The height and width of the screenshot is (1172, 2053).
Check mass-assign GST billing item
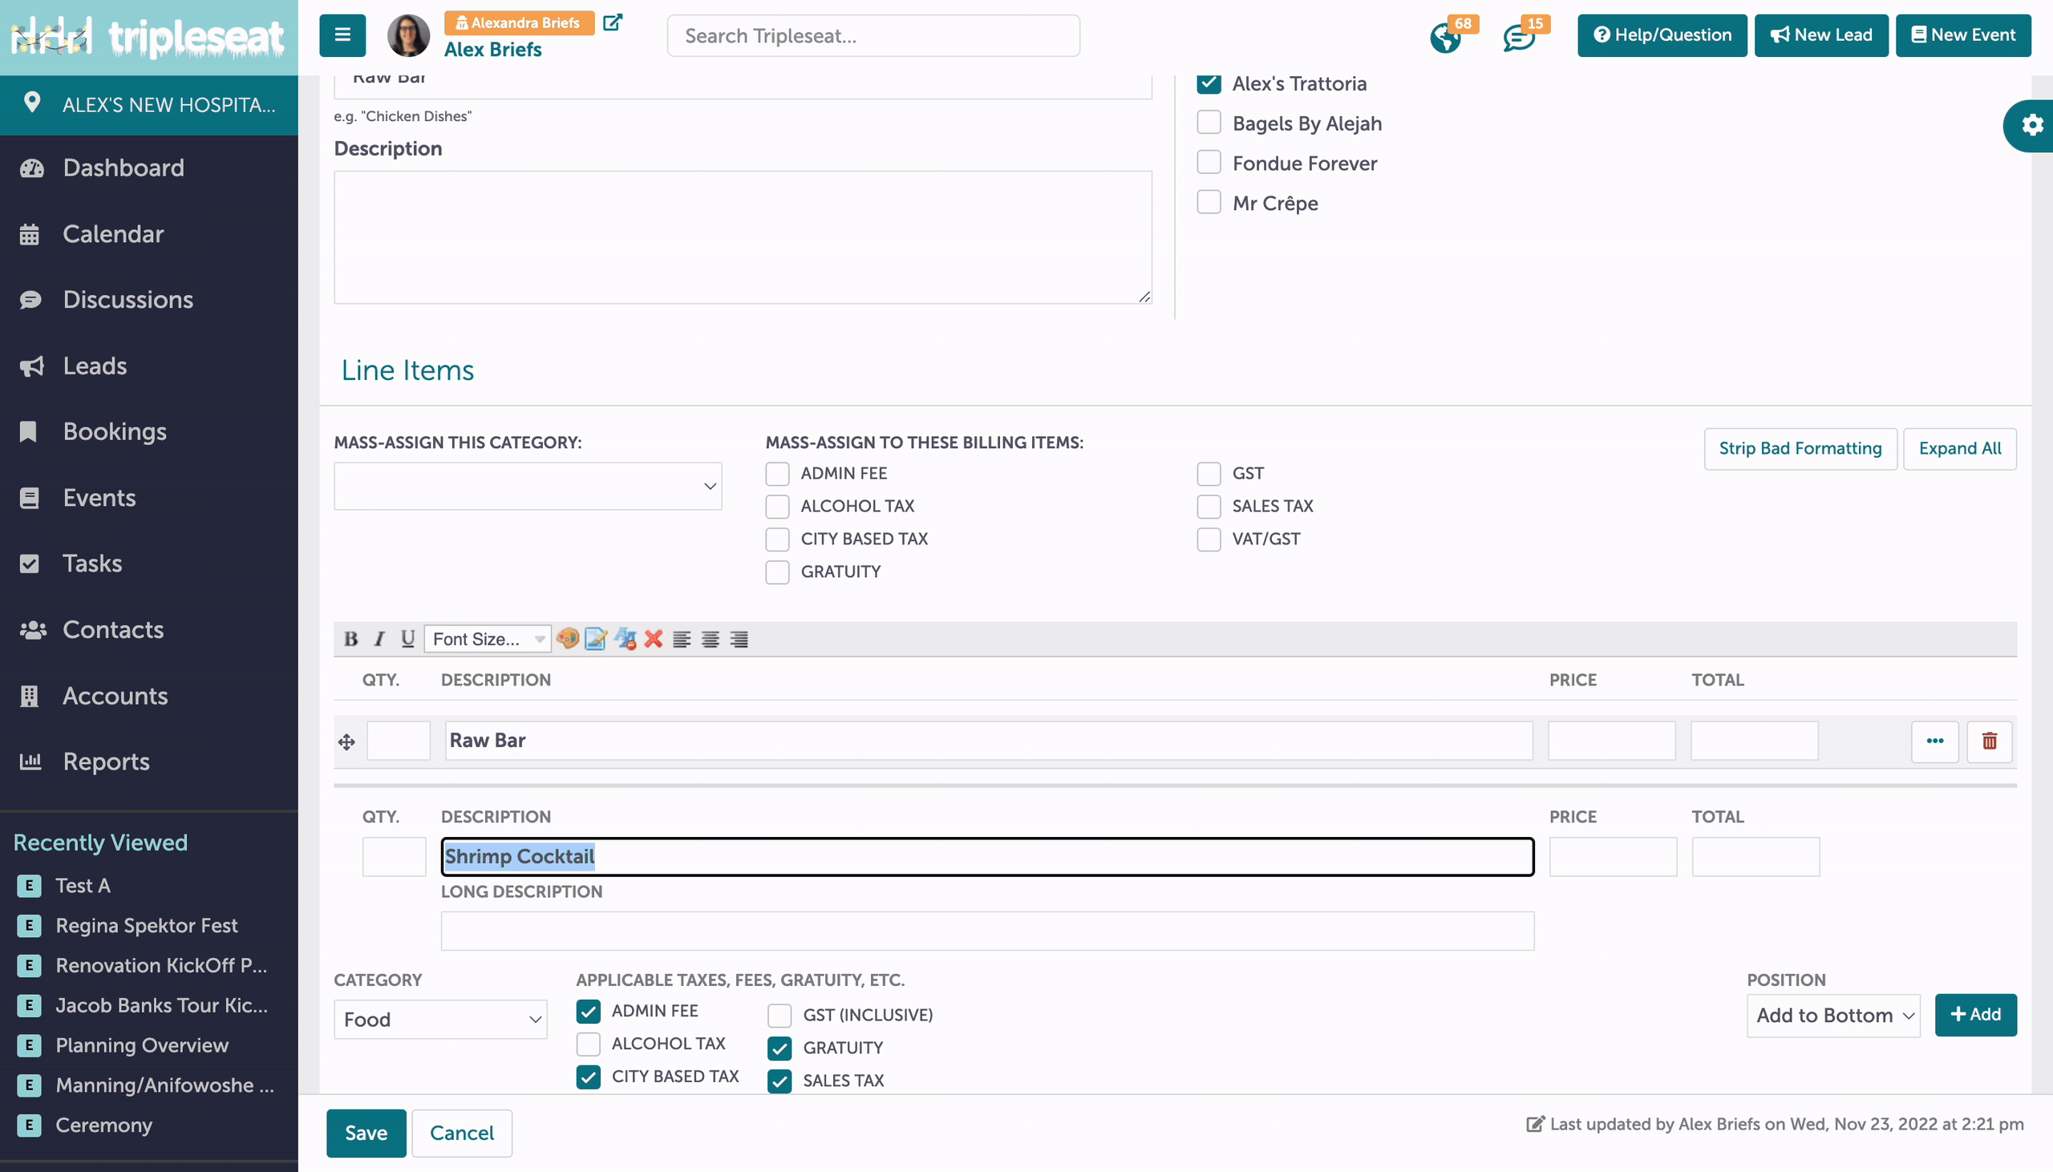(1209, 473)
